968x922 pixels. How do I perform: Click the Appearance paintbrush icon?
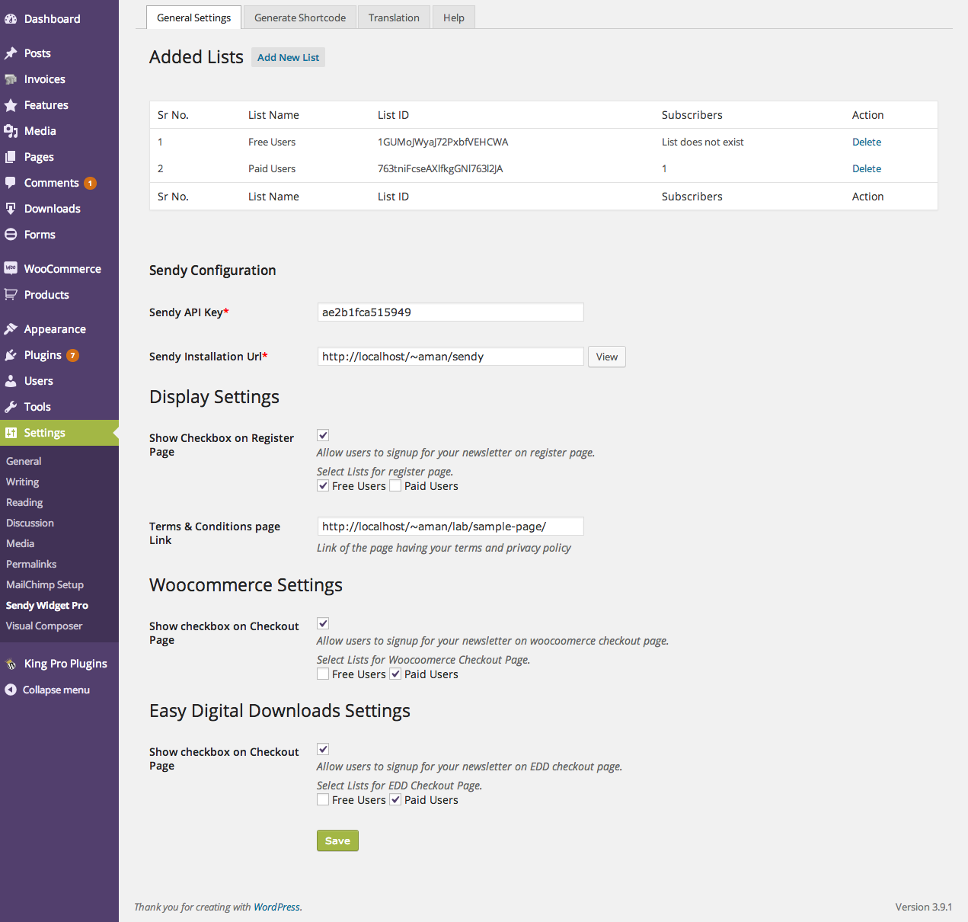coord(11,329)
